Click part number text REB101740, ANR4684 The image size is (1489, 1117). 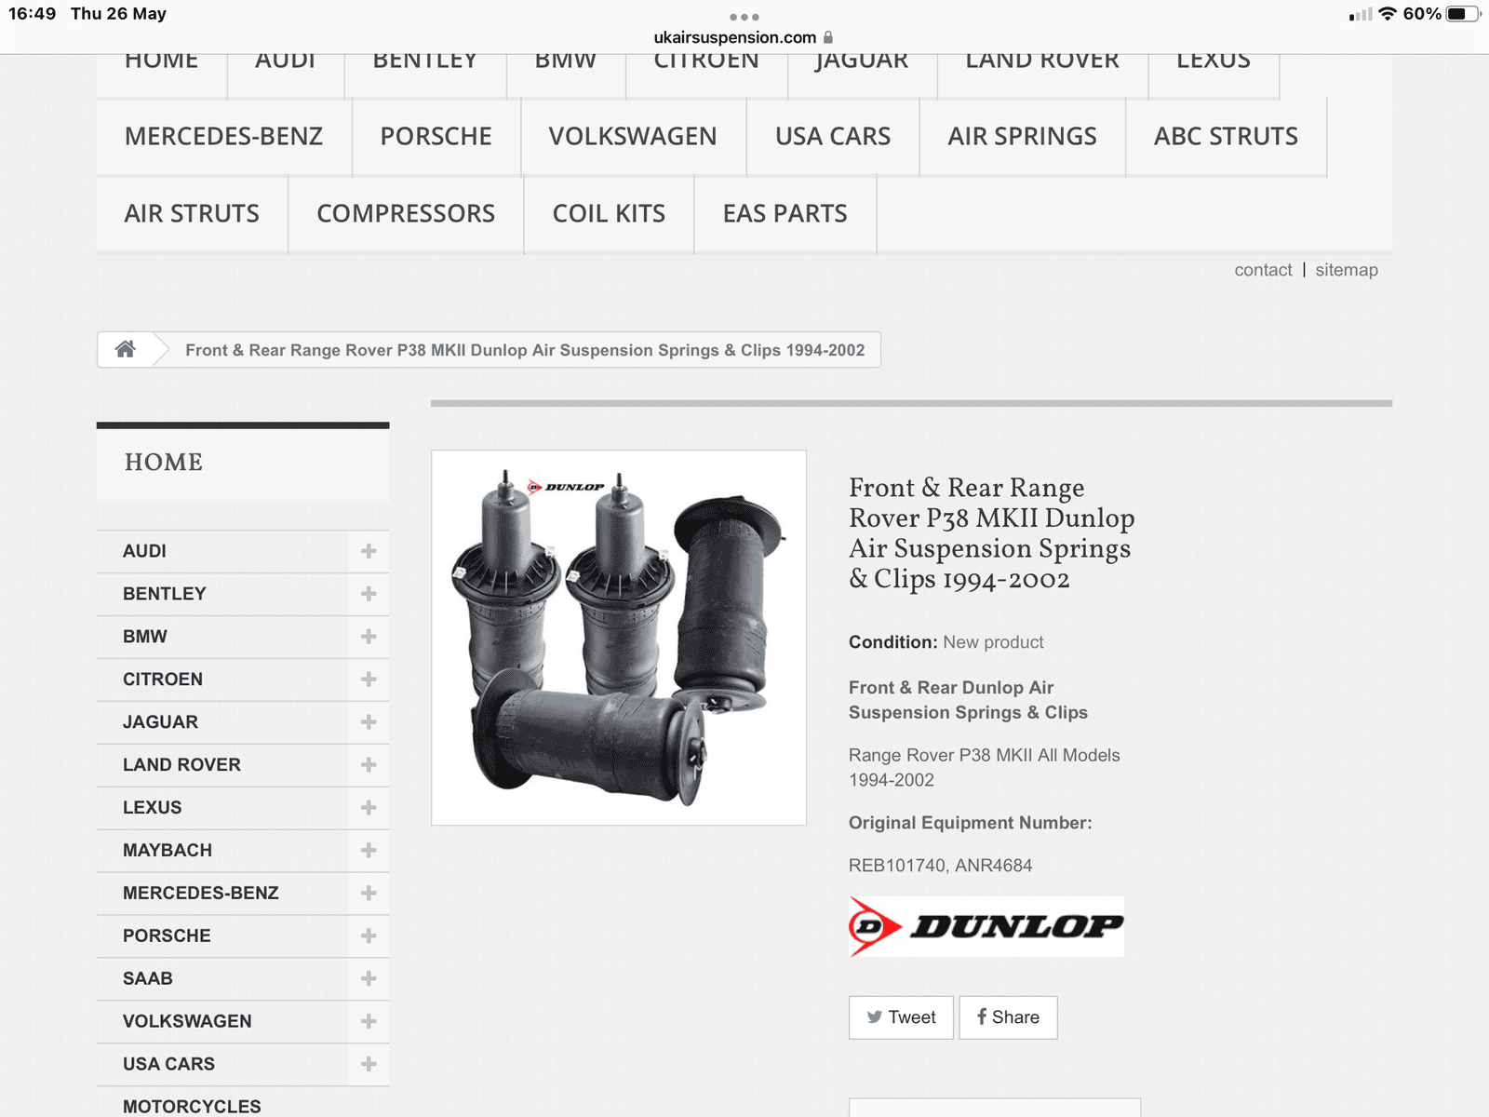(940, 866)
